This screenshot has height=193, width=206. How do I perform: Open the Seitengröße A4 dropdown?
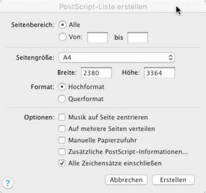[x=117, y=57]
